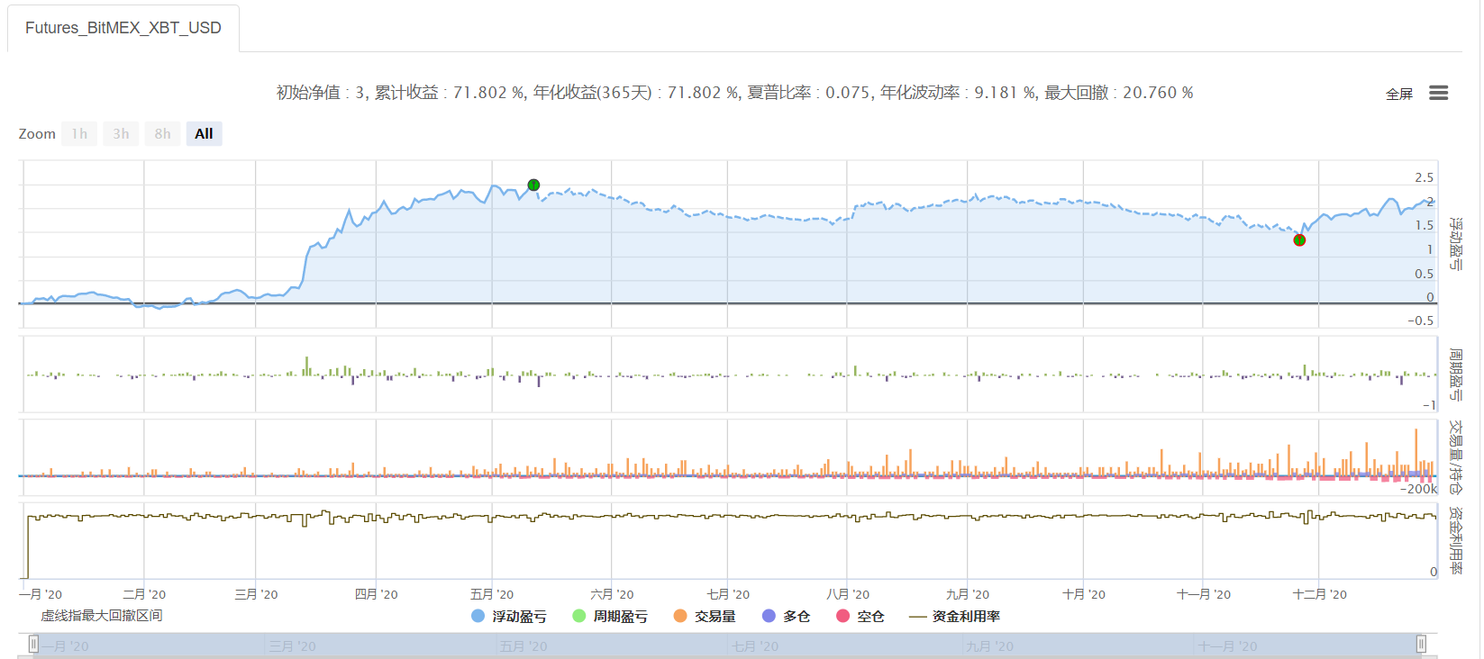Screen dimensions: 1484x659
Task: Click the -0.5 y-axis value
Action: (x=1421, y=320)
